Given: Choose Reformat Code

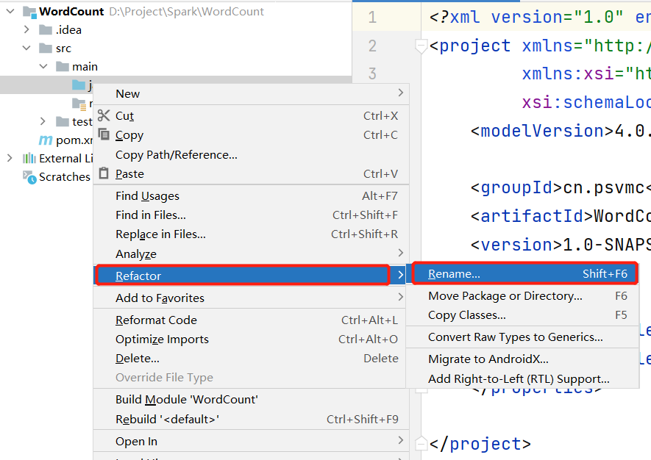Looking at the screenshot, I should coord(251,320).
